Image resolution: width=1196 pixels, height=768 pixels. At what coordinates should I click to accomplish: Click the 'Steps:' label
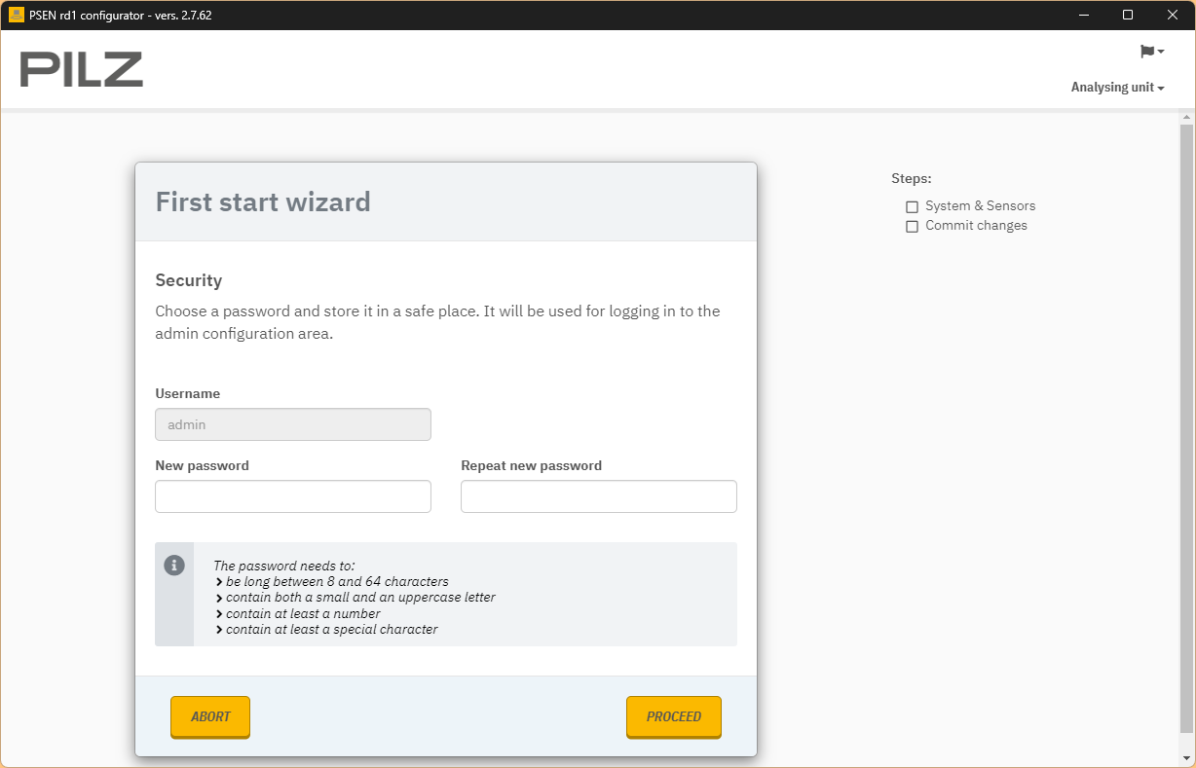click(912, 178)
